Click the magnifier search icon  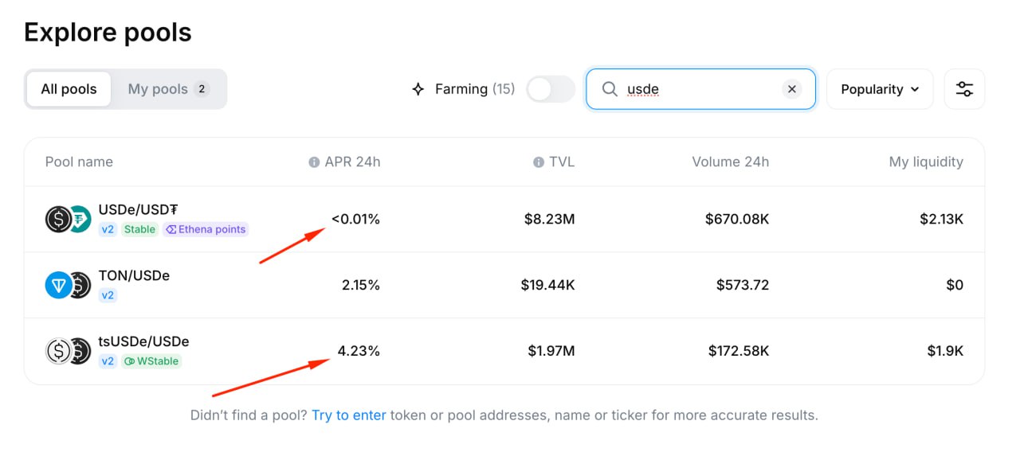610,89
